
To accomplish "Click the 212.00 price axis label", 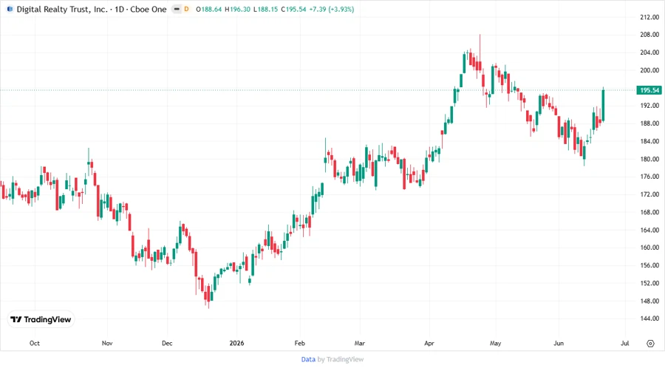I will (x=649, y=17).
